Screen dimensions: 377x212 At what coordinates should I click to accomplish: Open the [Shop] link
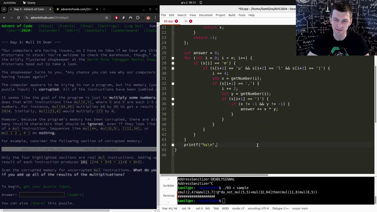click(x=86, y=26)
